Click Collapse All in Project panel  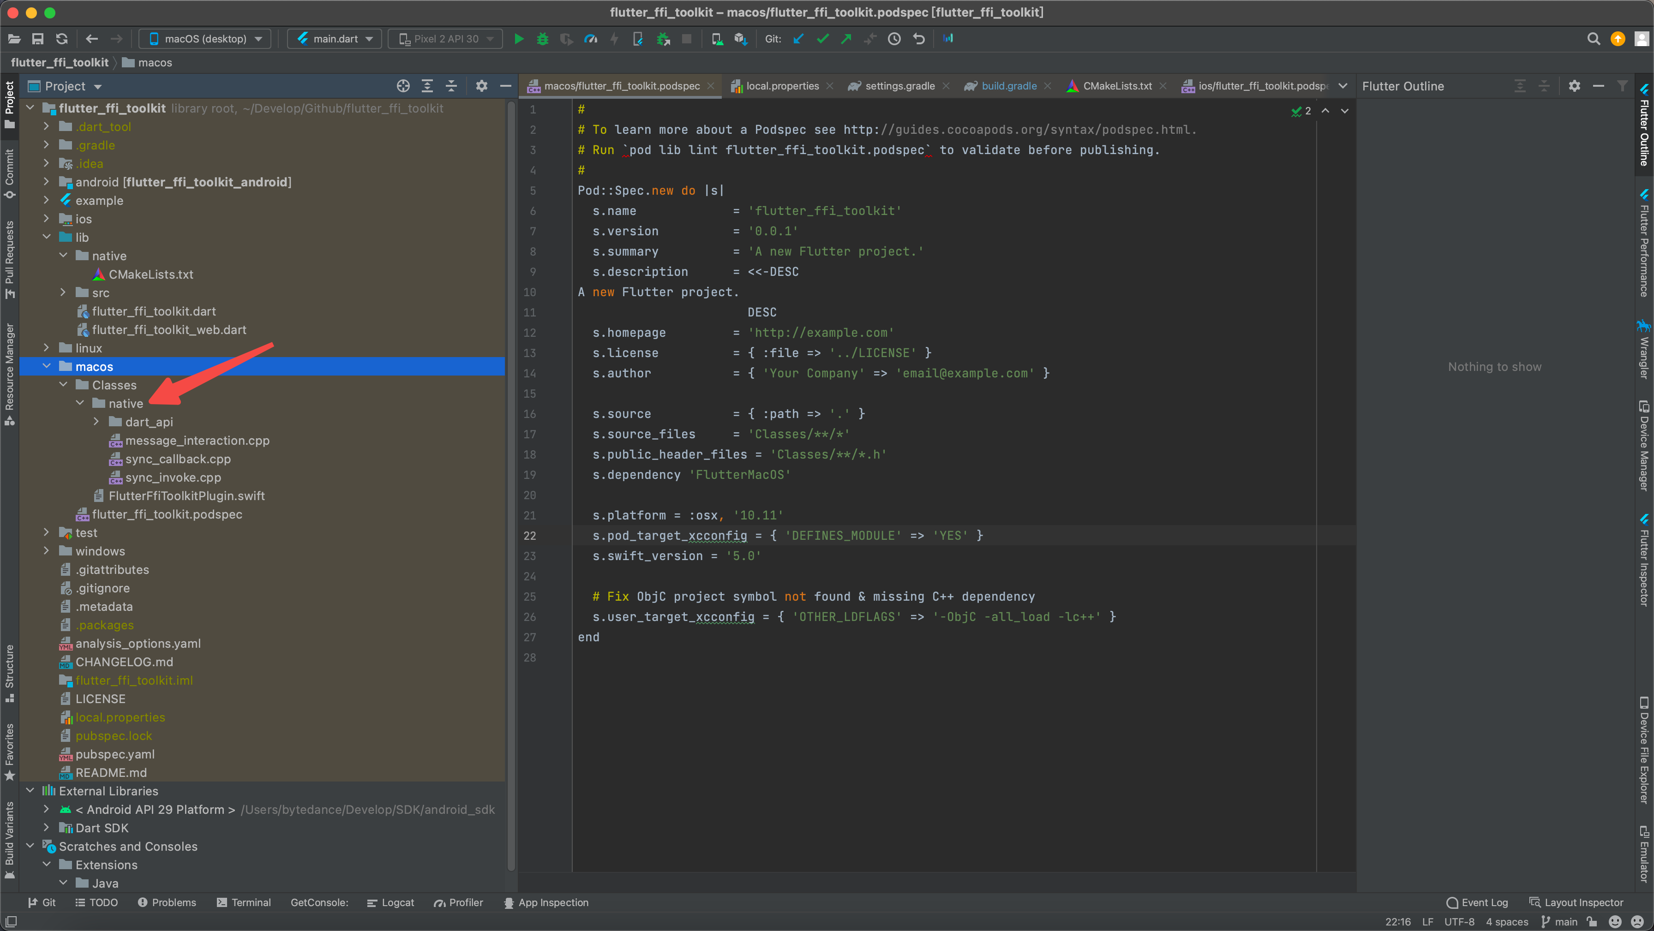[452, 86]
